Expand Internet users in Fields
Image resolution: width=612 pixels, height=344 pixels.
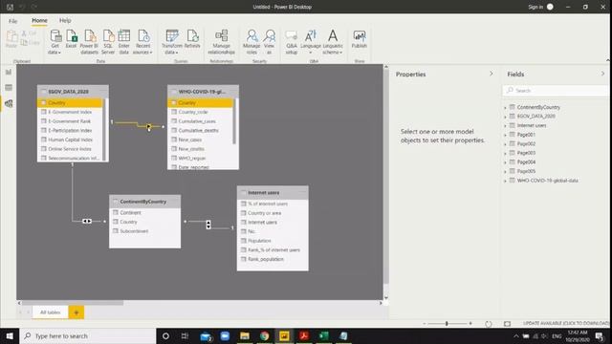tap(505, 125)
